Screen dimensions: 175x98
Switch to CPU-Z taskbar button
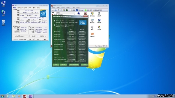point(31,96)
